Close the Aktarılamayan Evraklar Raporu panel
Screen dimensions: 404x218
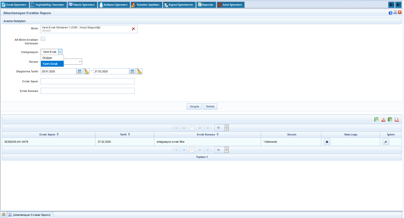400,12
